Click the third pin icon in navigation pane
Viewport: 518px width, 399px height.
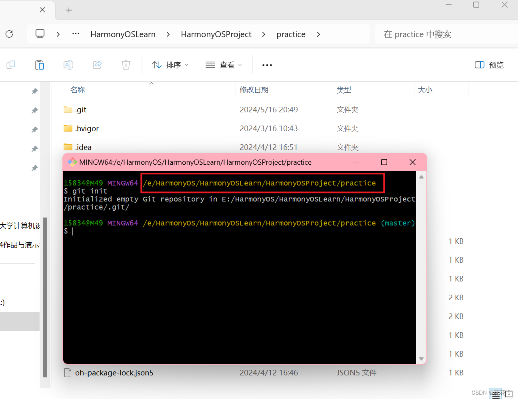35,130
